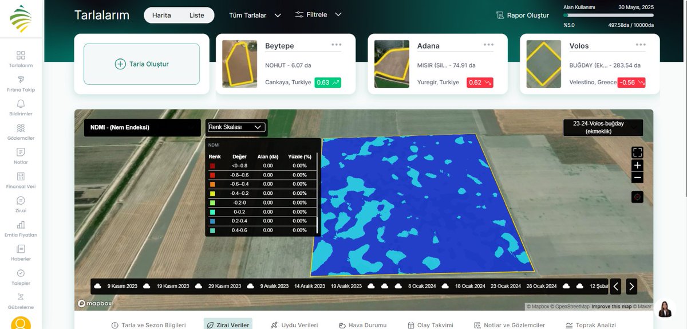The image size is (687, 329).
Task: Open 23-24-Volos-buğday season dropdown
Action: pos(603,127)
